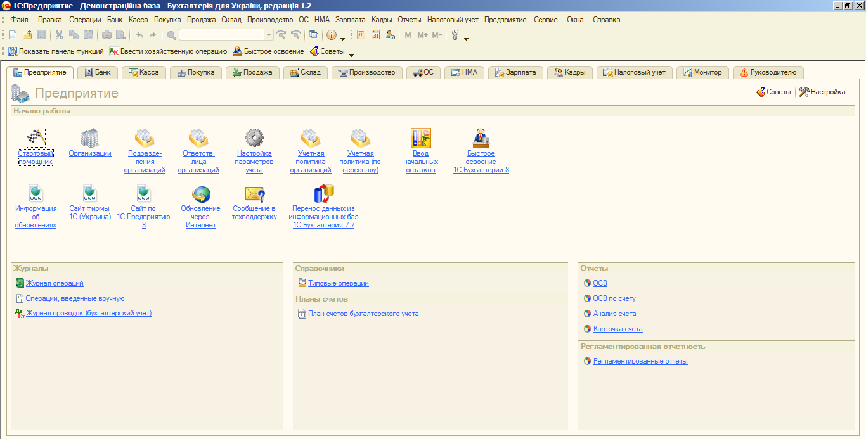Open the Сервис menu
Screen dimensions: 866x439
click(546, 20)
